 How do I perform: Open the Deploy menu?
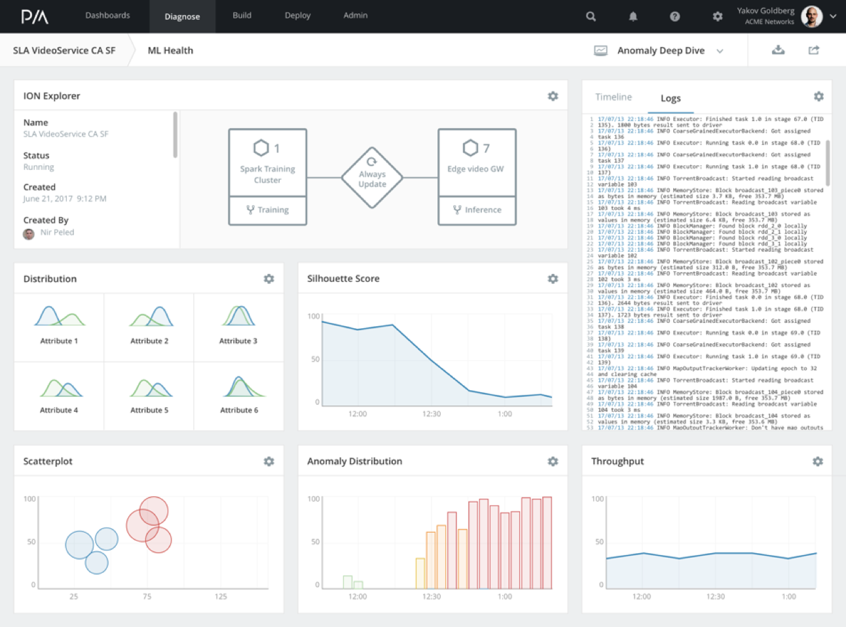click(297, 16)
